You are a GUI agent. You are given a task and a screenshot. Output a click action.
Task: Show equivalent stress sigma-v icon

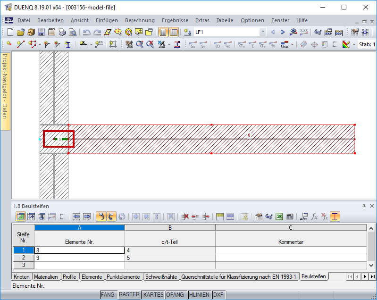point(262,44)
